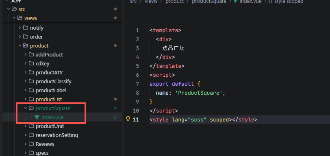Collapse the views folder chevron
The width and height of the screenshot is (330, 156).
(x=14, y=18)
